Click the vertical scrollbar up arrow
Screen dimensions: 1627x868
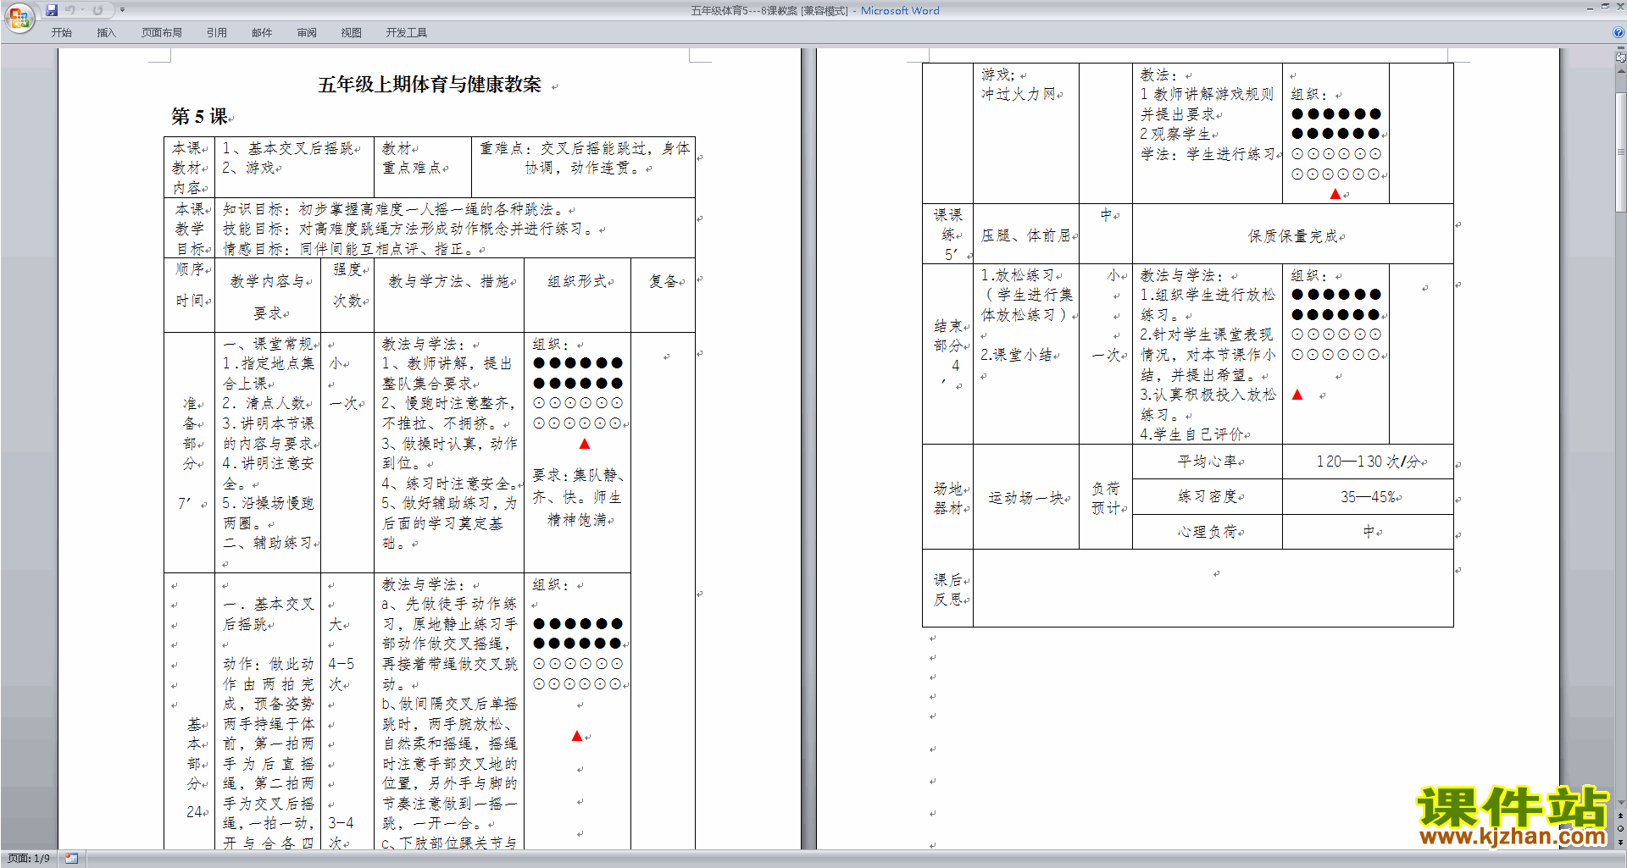tap(1620, 72)
